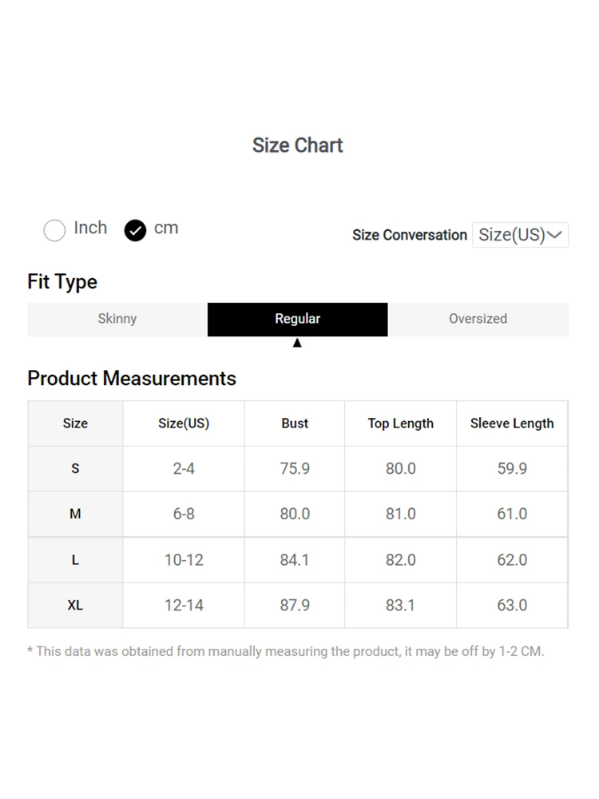Screen dimensions: 599x799
Task: Click the black checkmark icon beside cm
Action: (135, 230)
